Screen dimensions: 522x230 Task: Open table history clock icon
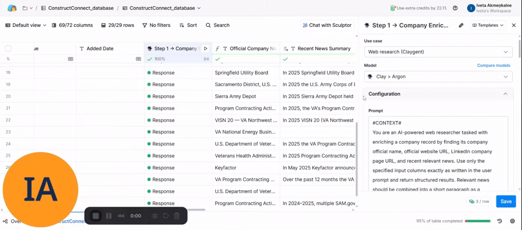(500, 221)
